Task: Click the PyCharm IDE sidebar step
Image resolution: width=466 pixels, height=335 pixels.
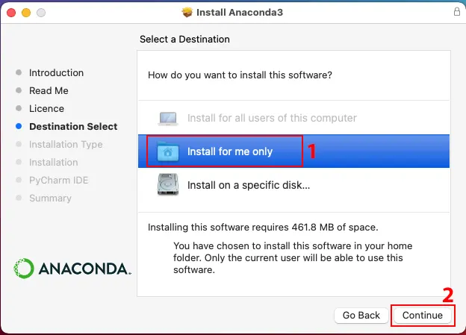Action: (x=59, y=180)
